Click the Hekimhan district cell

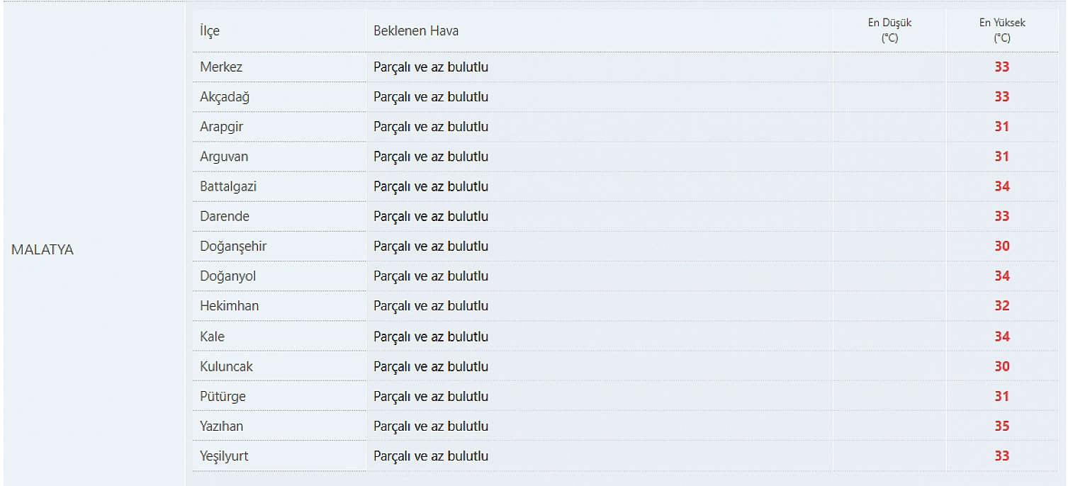tap(279, 306)
